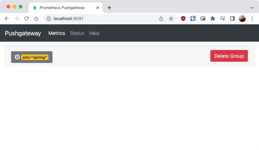Open the browser home page icon

pyautogui.click(x=36, y=19)
